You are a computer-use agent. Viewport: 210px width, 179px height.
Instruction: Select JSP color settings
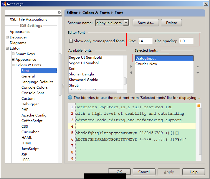click(24, 154)
